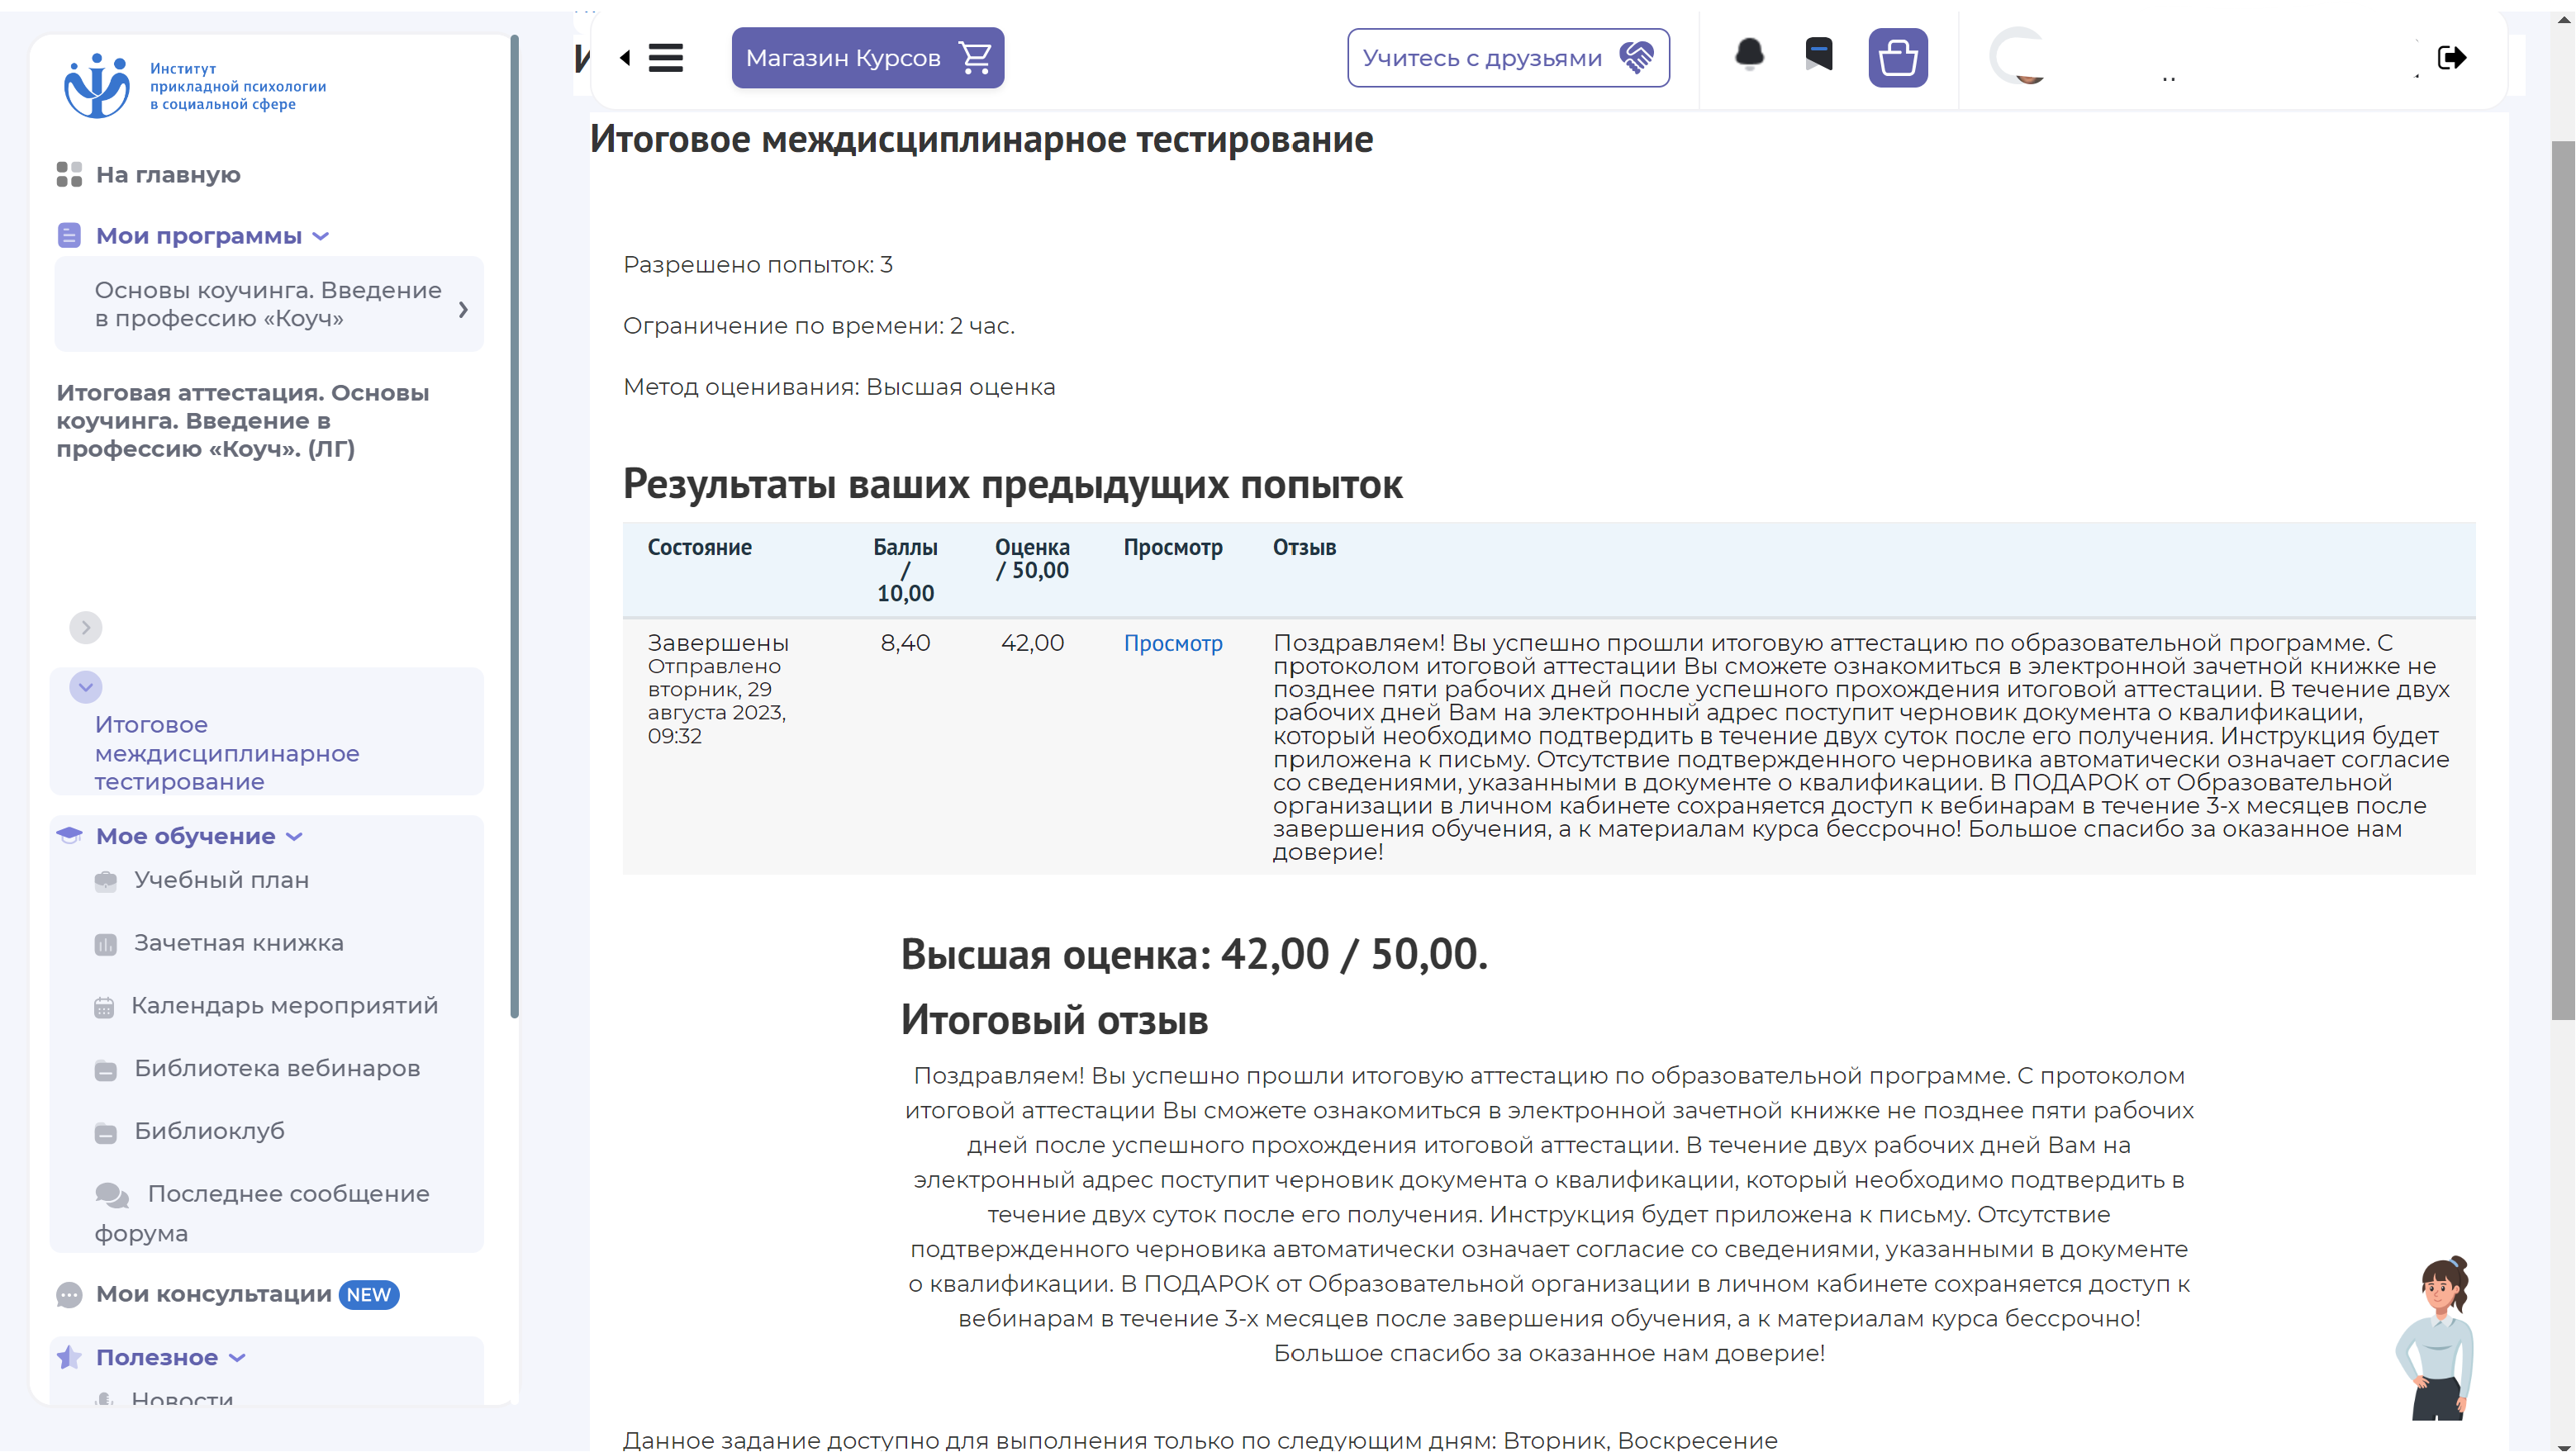Viewport: 2576px width, 1452px height.
Task: Click the handshake icon in Учитесь с друзьями
Action: point(1637,58)
